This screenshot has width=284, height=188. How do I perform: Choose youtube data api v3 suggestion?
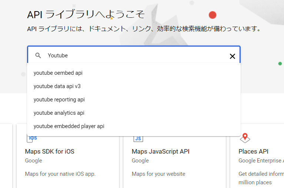pos(57,86)
